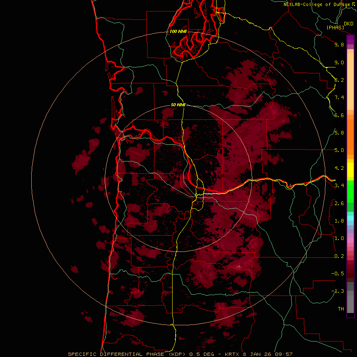Image resolution: width=357 pixels, height=357 pixels.
Task: Pick the pink segment of the color bar
Action: coord(350,240)
